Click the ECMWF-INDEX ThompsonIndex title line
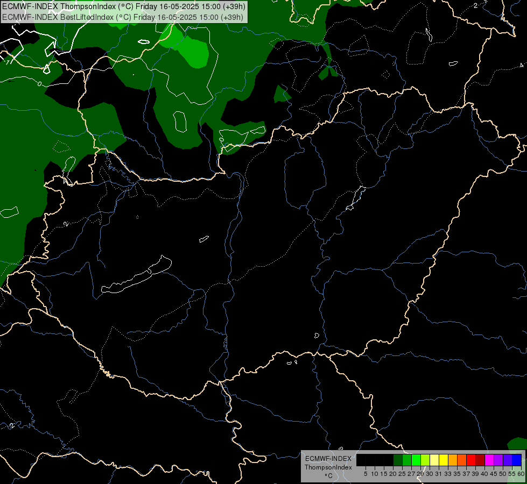Viewport: 527px width, 484px height. (124, 6)
